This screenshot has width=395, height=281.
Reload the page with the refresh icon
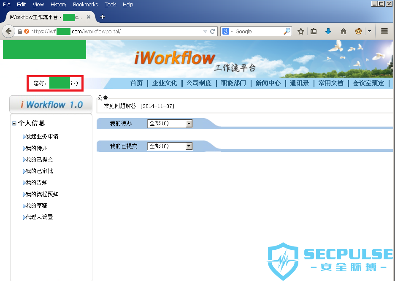213,32
